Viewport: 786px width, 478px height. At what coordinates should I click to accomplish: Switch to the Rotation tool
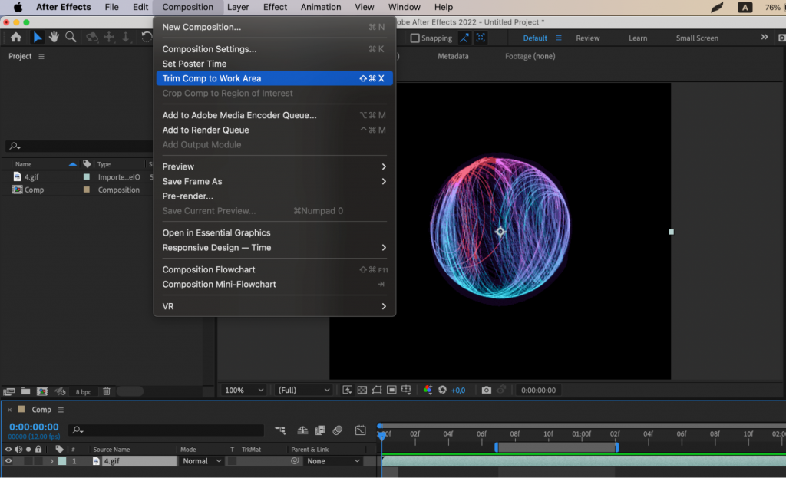tap(146, 37)
